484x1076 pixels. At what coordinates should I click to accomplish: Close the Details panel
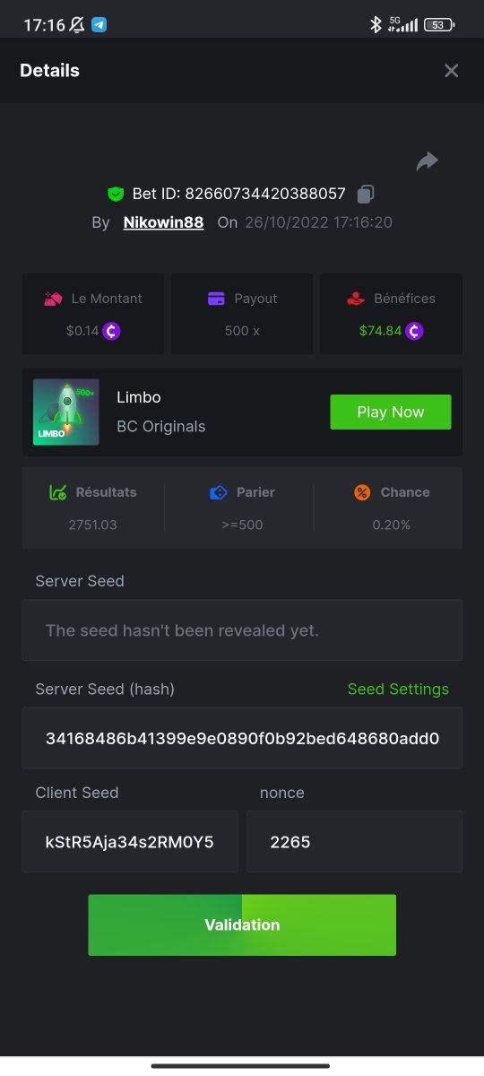pos(451,71)
